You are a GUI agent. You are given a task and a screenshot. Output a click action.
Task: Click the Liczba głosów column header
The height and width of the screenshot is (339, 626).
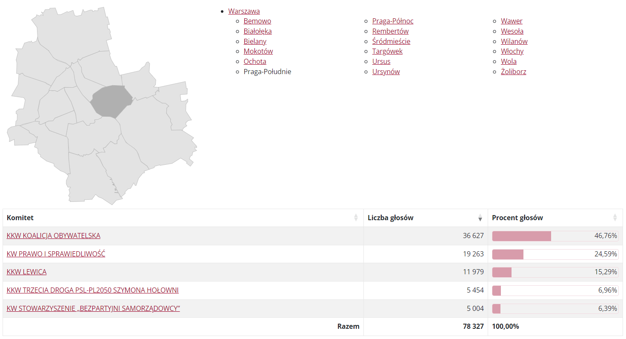[426, 218]
